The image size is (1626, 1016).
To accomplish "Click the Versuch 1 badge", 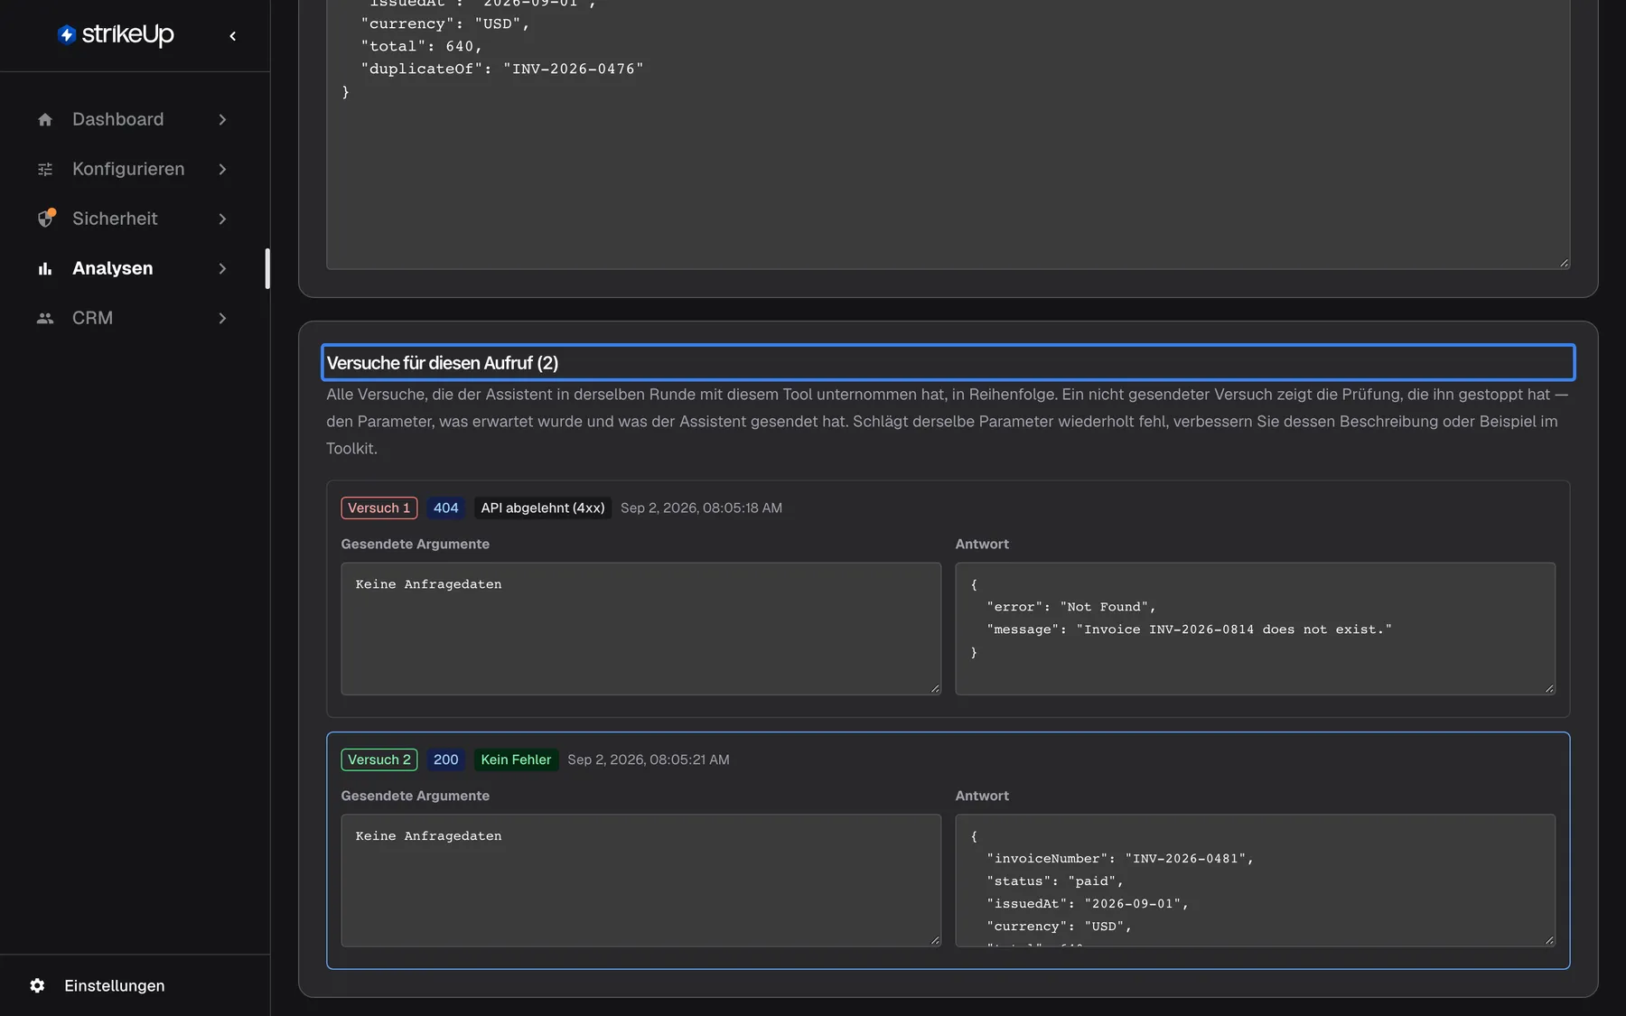I will [x=379, y=508].
